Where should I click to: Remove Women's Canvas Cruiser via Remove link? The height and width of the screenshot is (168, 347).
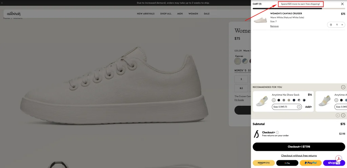[x=274, y=26]
